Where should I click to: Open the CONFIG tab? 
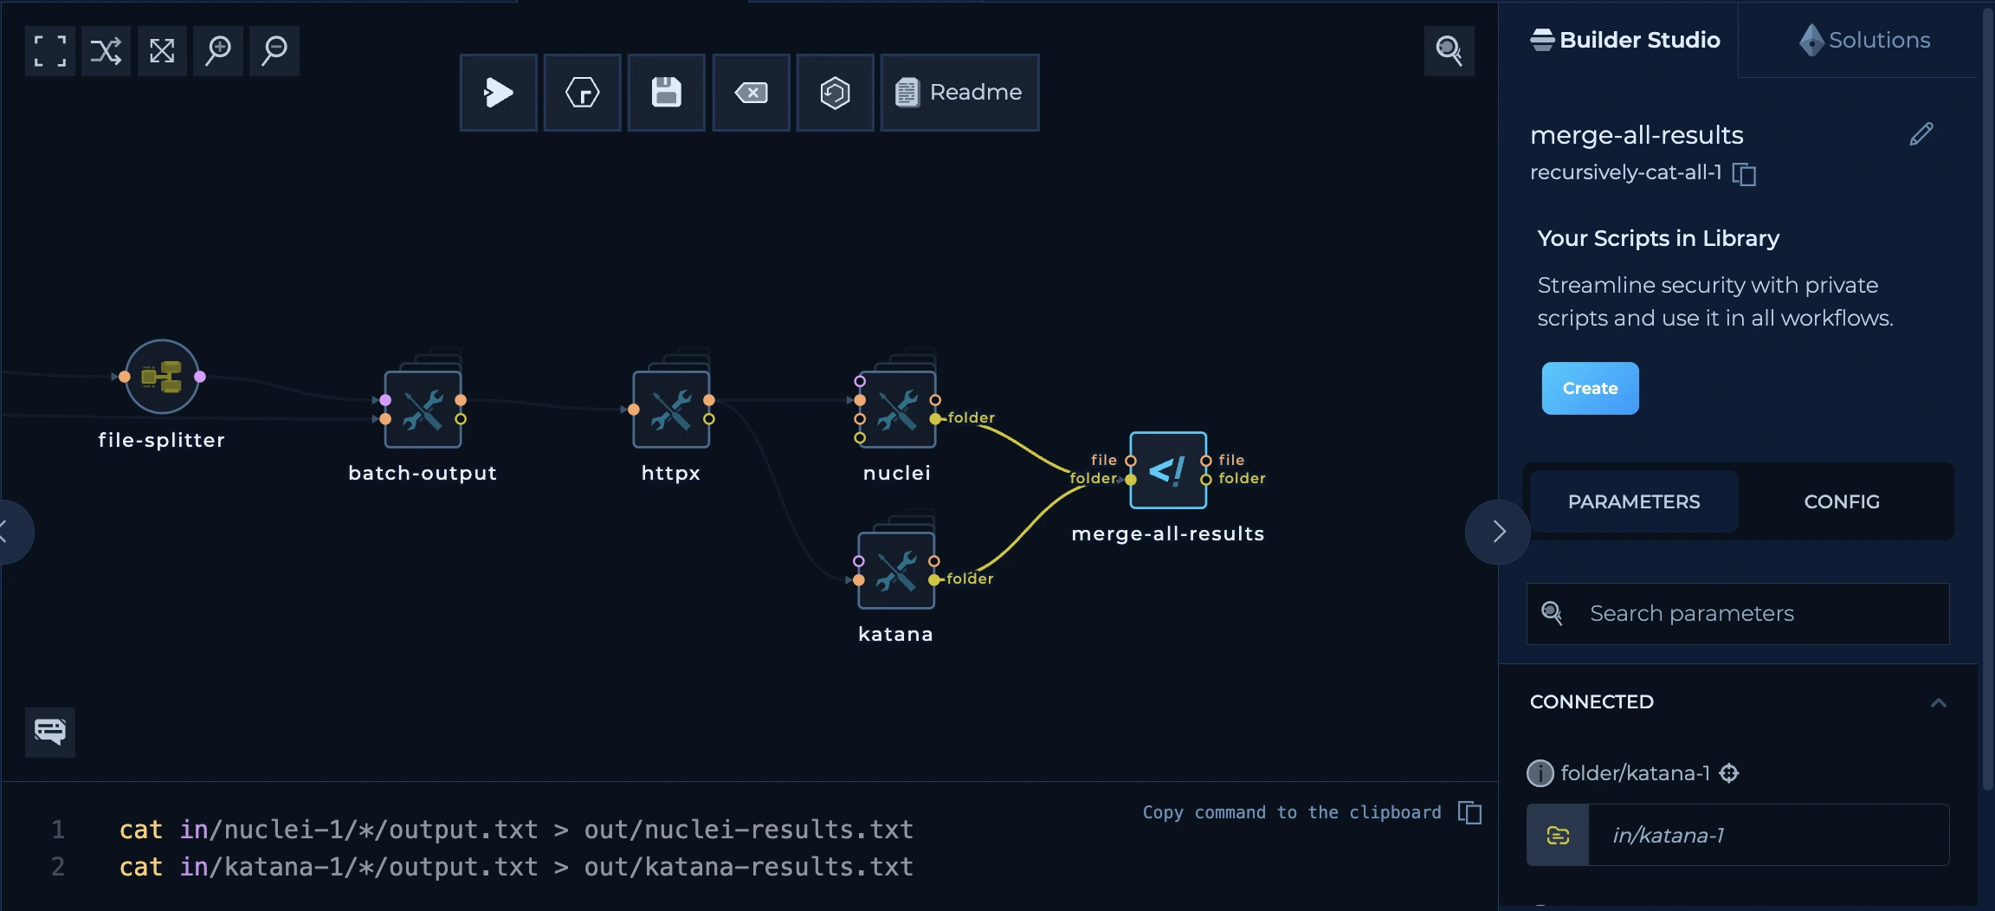click(1842, 501)
